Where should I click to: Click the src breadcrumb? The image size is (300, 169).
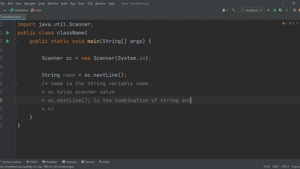tap(5, 10)
